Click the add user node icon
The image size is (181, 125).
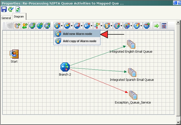pyautogui.click(x=25, y=26)
